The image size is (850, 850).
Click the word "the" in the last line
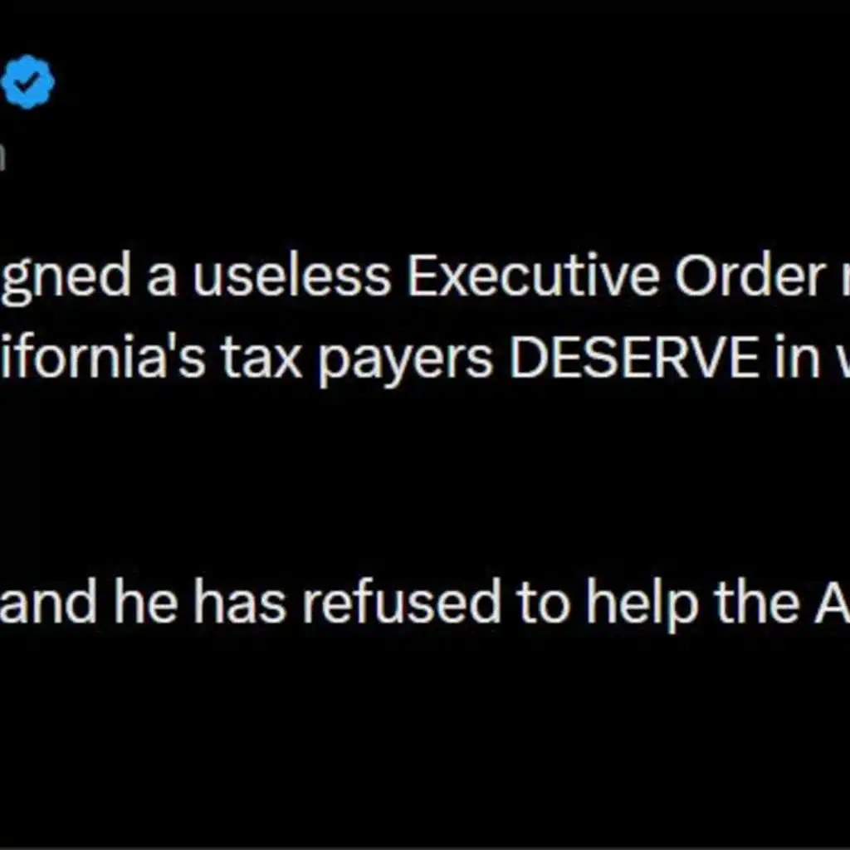758,603
